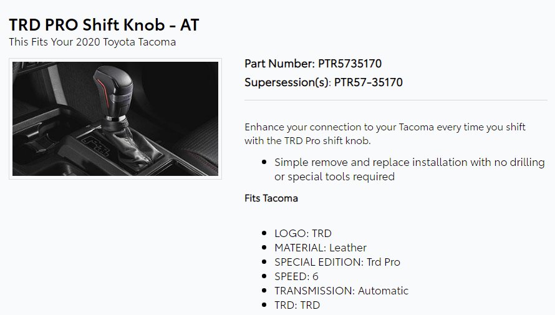The width and height of the screenshot is (555, 315).
Task: Click the 'Simple remove and replace installation' bullet
Action: [410, 170]
